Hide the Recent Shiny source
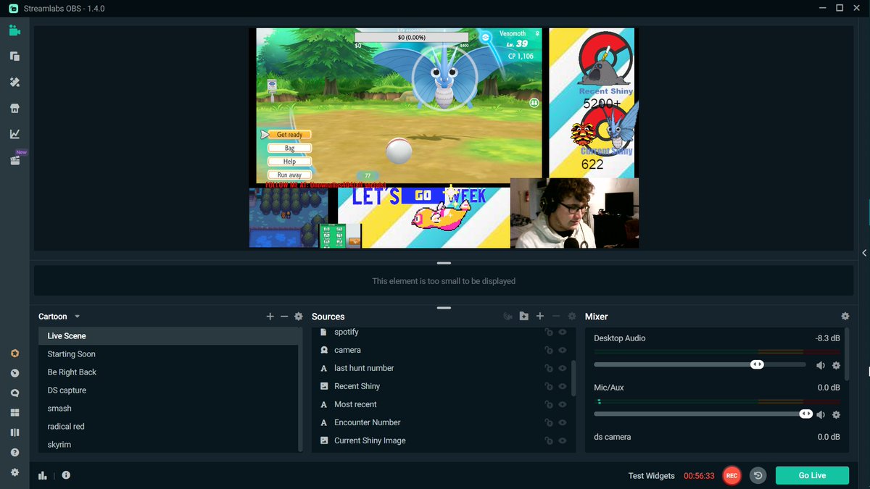Viewport: 870px width, 489px height. click(561, 386)
